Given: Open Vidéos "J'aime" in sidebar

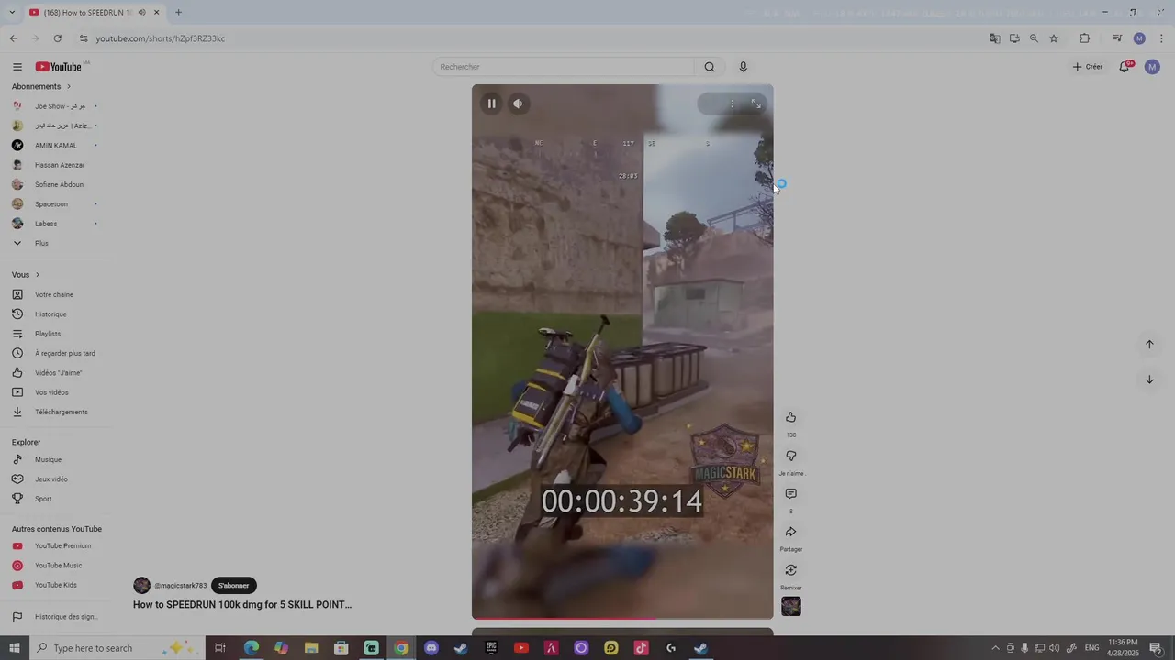Looking at the screenshot, I should (x=58, y=373).
